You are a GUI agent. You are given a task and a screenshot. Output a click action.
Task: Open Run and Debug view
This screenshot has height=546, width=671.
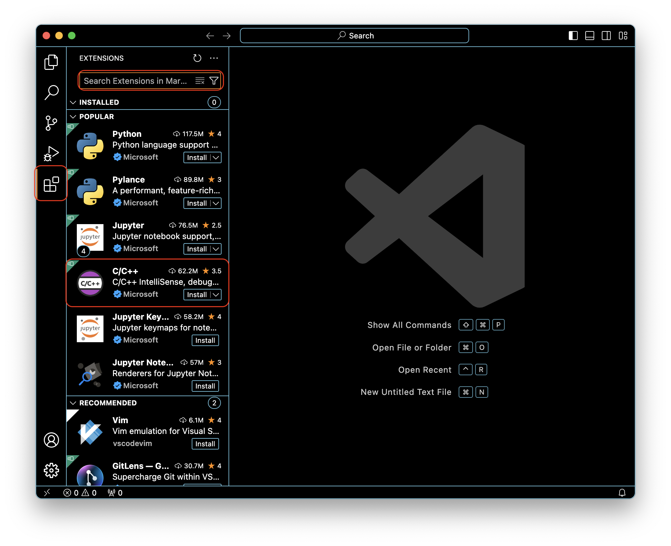click(51, 154)
